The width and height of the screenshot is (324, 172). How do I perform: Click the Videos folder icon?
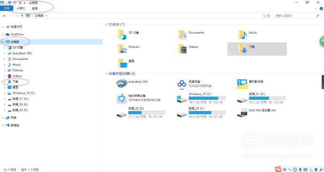tap(183, 49)
